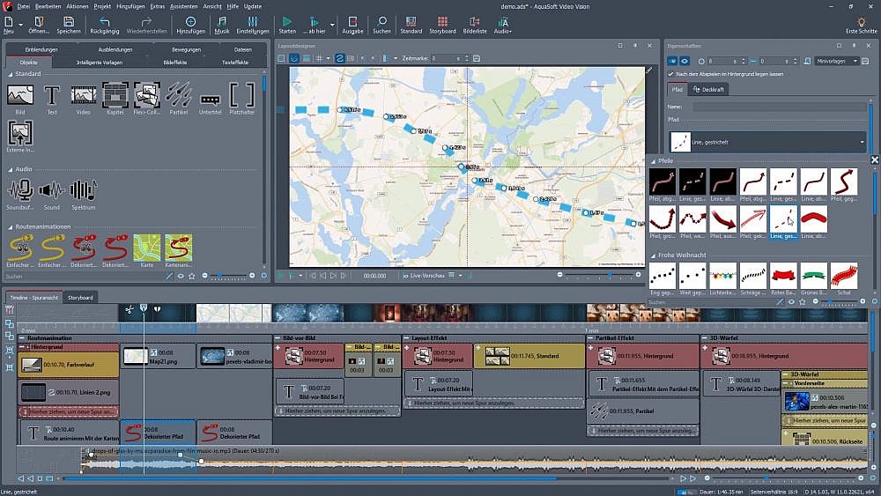Click the Flexi-Collage object icon
Image resolution: width=881 pixels, height=496 pixels.
[x=146, y=95]
